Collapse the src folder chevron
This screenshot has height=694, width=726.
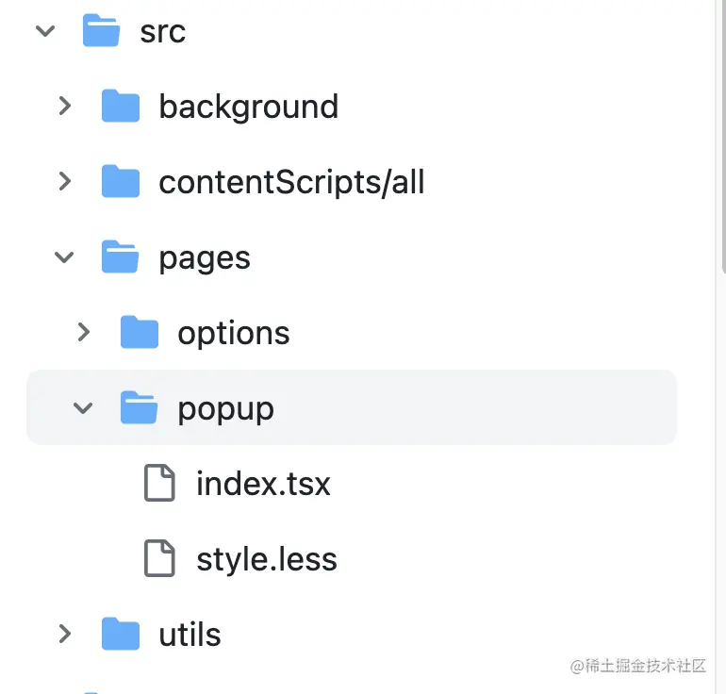(x=45, y=31)
